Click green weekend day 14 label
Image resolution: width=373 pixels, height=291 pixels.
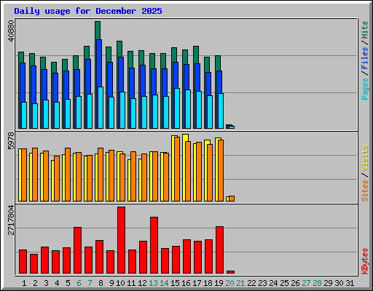tap(164, 283)
